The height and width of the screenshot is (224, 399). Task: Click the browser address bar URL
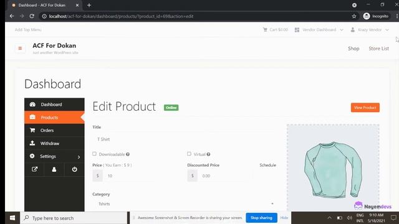(121, 16)
